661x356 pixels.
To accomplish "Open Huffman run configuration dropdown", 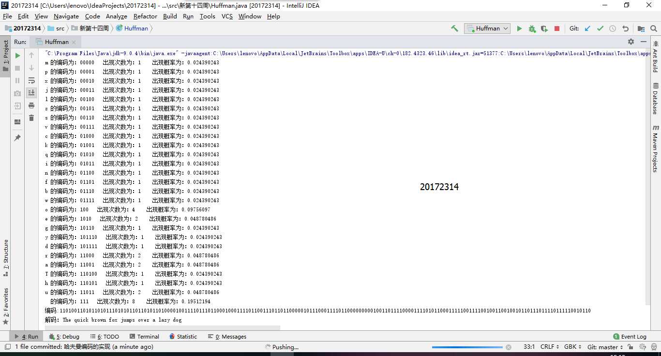I will pyautogui.click(x=487, y=29).
